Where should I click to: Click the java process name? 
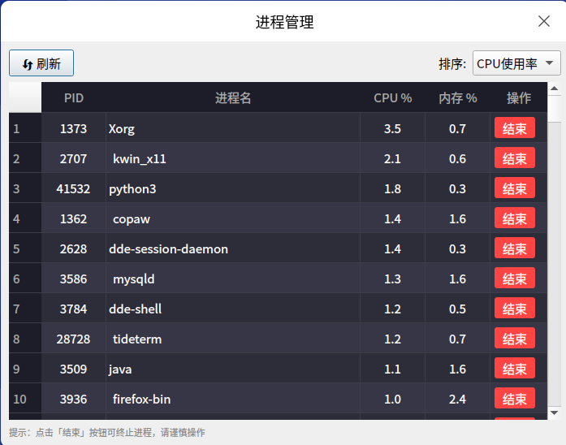tap(233, 369)
